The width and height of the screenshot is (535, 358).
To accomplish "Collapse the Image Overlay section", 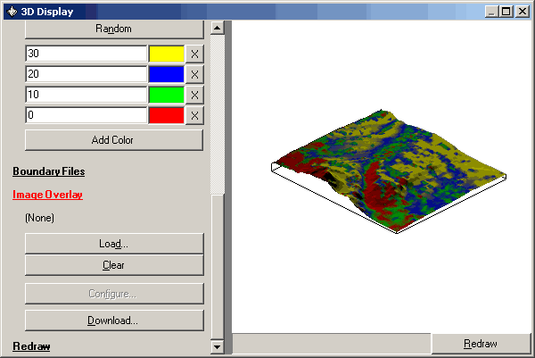I will coord(48,195).
